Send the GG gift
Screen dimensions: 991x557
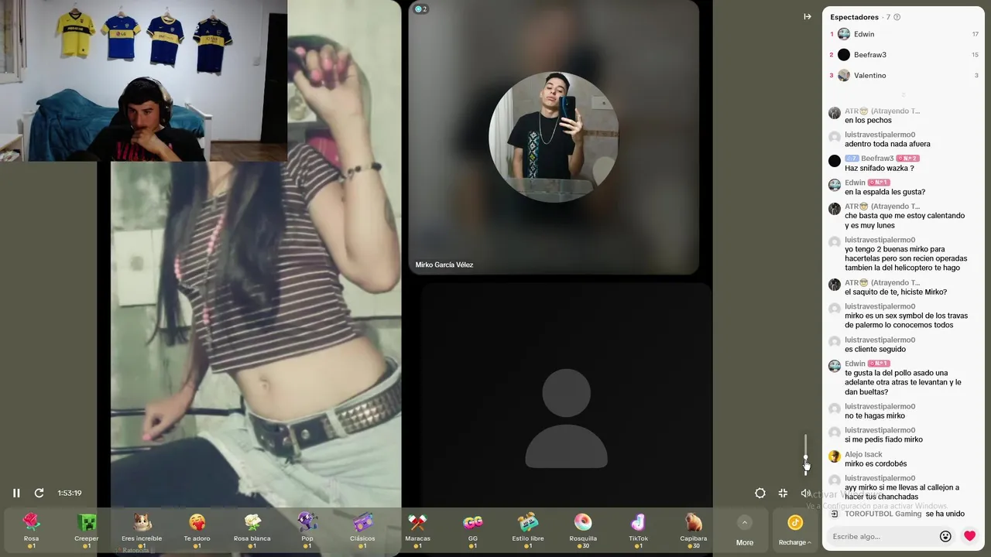pos(473,530)
